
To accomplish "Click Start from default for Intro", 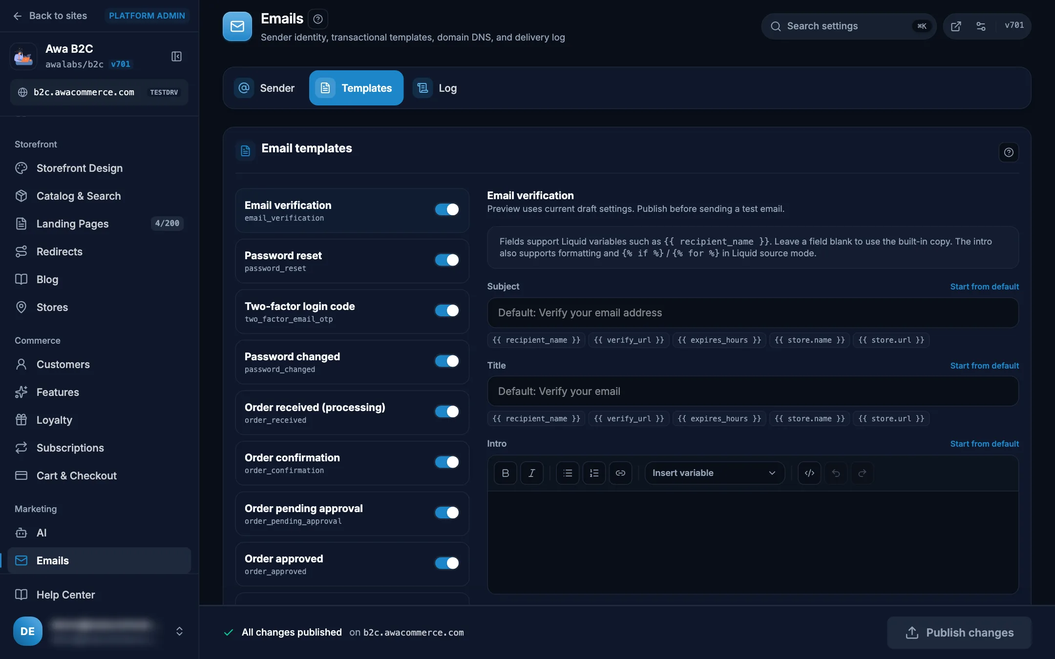I will coord(984,444).
